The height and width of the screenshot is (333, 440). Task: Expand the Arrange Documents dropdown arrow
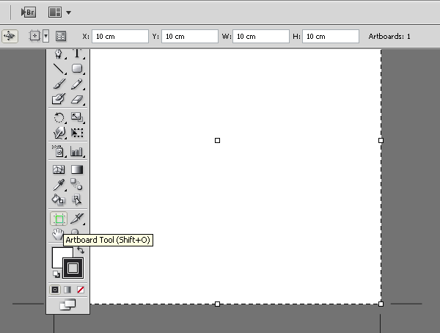coord(68,12)
